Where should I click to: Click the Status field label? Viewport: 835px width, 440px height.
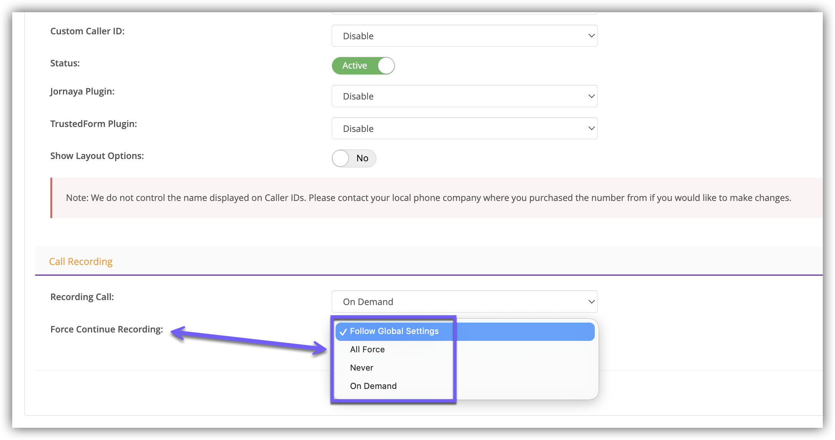click(65, 63)
